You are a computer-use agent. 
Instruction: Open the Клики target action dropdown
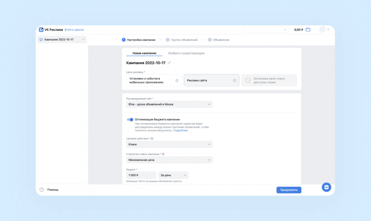[169, 144]
